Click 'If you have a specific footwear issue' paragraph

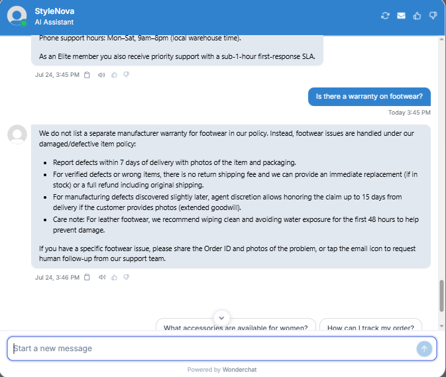tap(227, 254)
